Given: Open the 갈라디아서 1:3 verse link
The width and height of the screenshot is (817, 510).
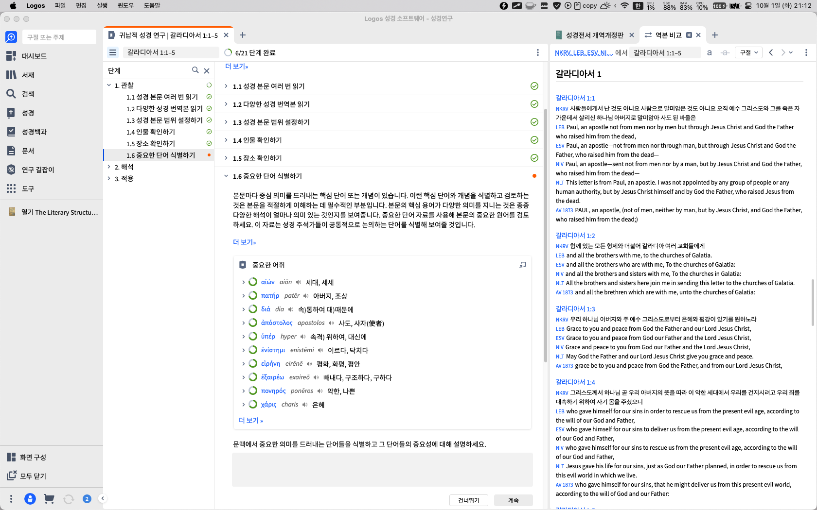Looking at the screenshot, I should [x=575, y=309].
